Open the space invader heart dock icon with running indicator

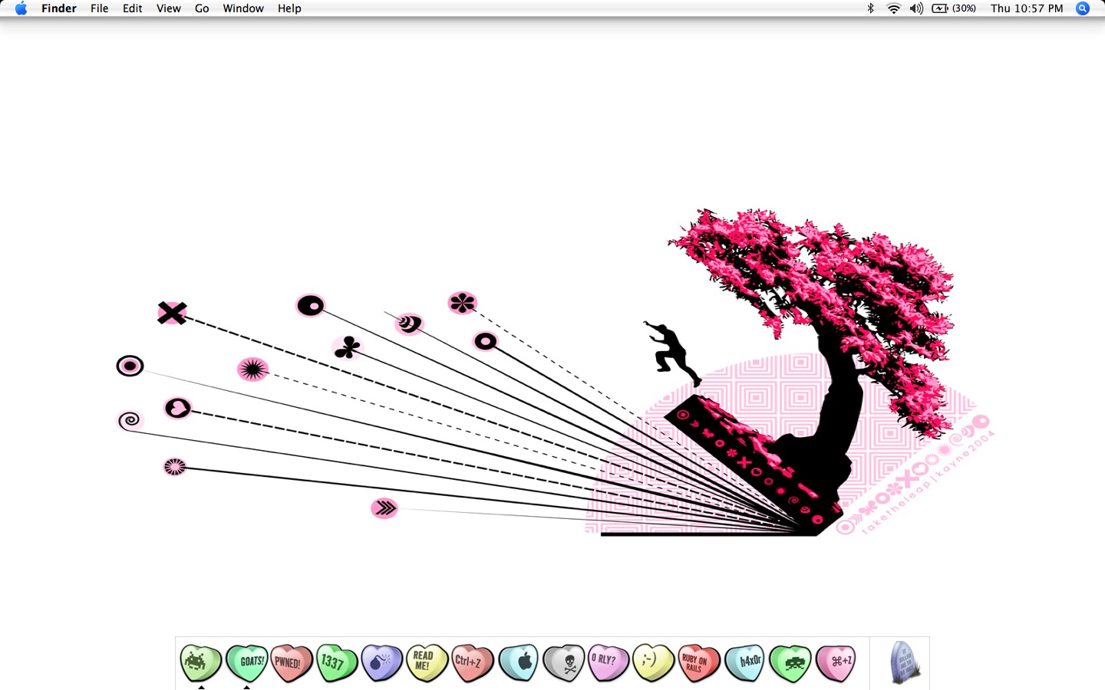(x=201, y=663)
